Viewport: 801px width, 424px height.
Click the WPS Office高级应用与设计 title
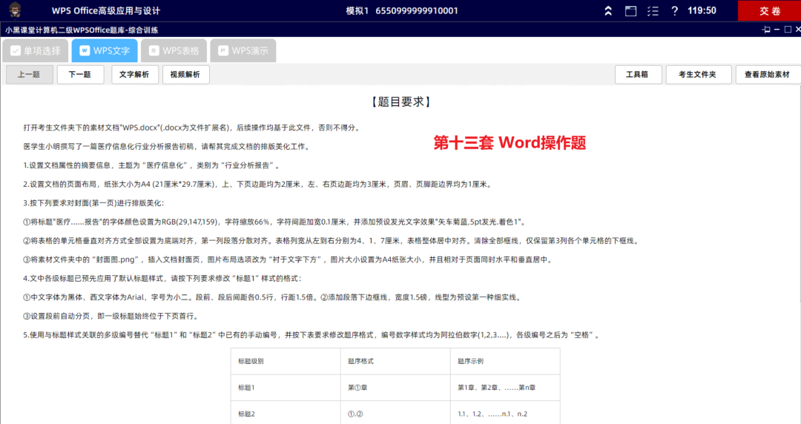click(x=106, y=10)
